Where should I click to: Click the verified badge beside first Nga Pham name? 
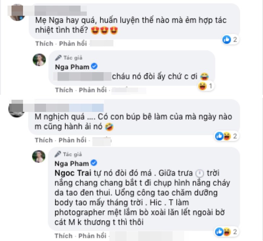(94, 66)
